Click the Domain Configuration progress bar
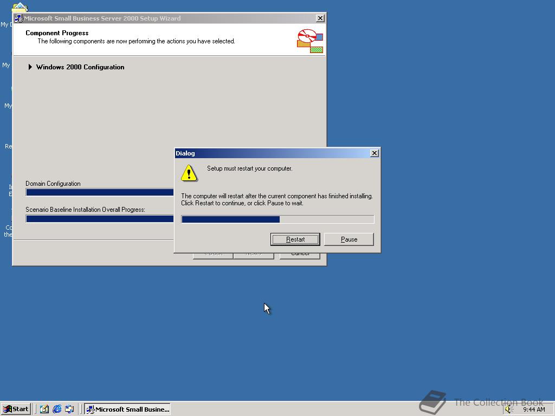This screenshot has width=555, height=416. (100, 192)
